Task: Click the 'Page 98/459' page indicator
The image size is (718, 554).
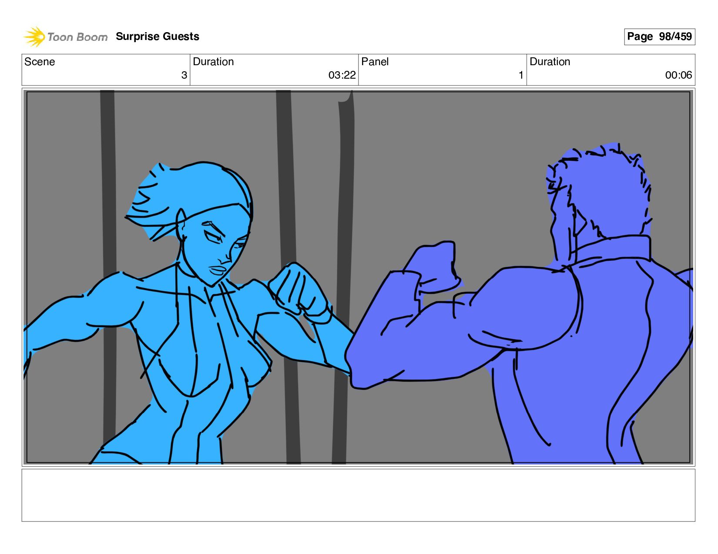Action: 659,36
